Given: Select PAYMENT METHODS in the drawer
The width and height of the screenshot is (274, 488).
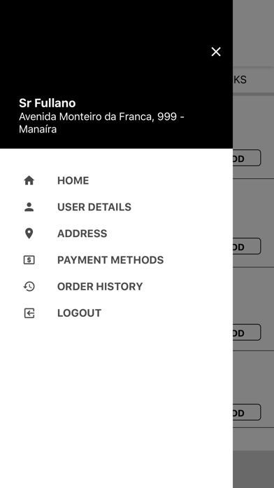Looking at the screenshot, I should tap(110, 260).
